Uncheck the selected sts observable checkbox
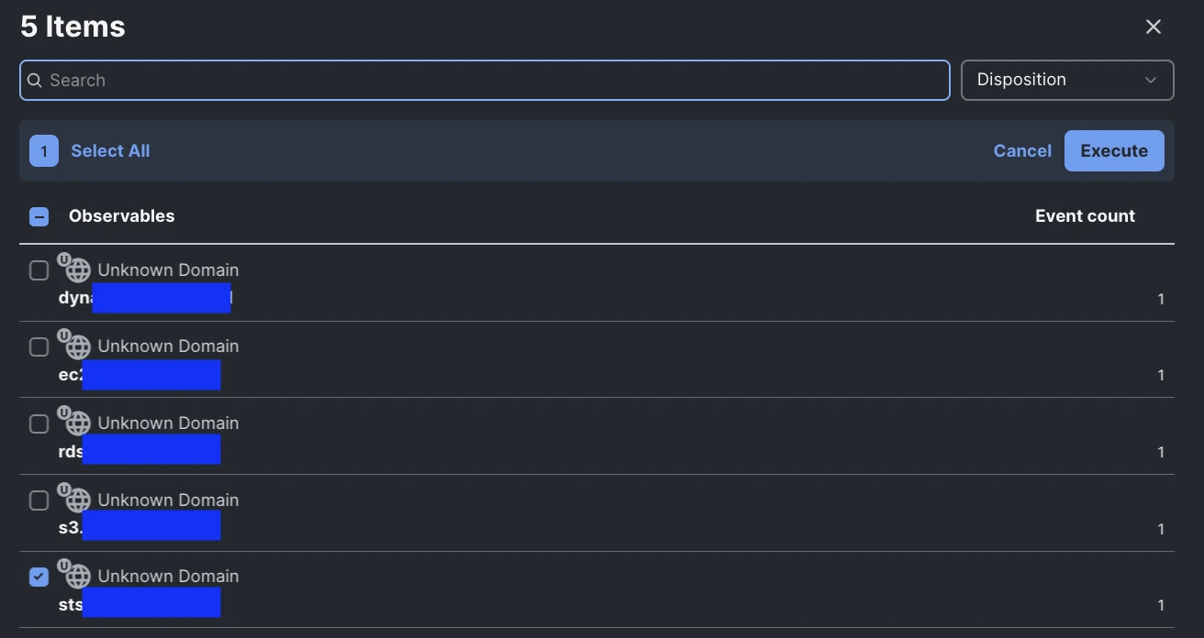Viewport: 1204px width, 638px height. [39, 577]
